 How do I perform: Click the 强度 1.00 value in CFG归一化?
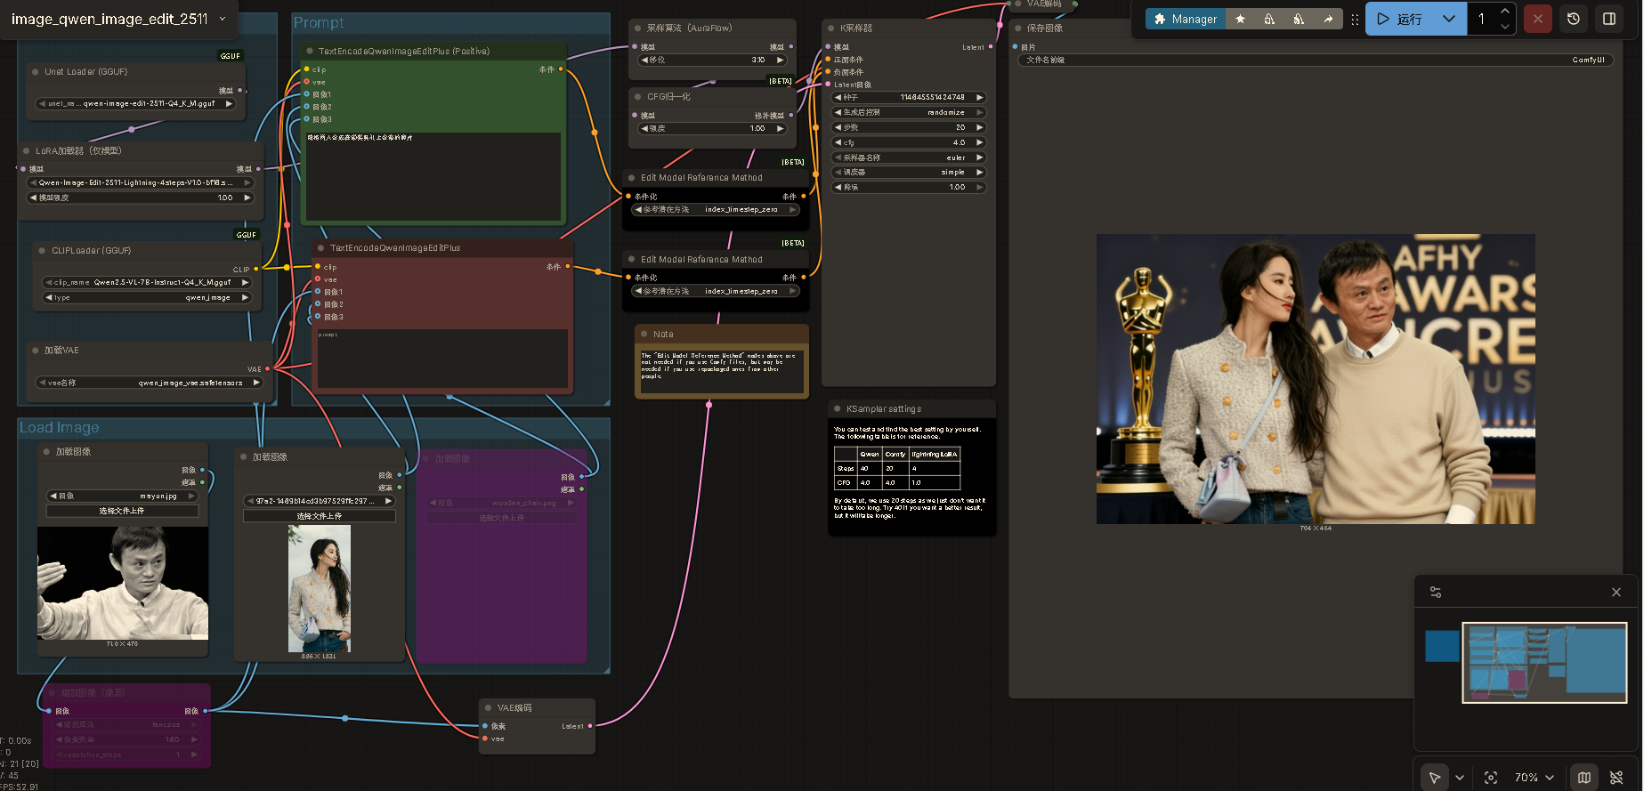pyautogui.click(x=713, y=129)
